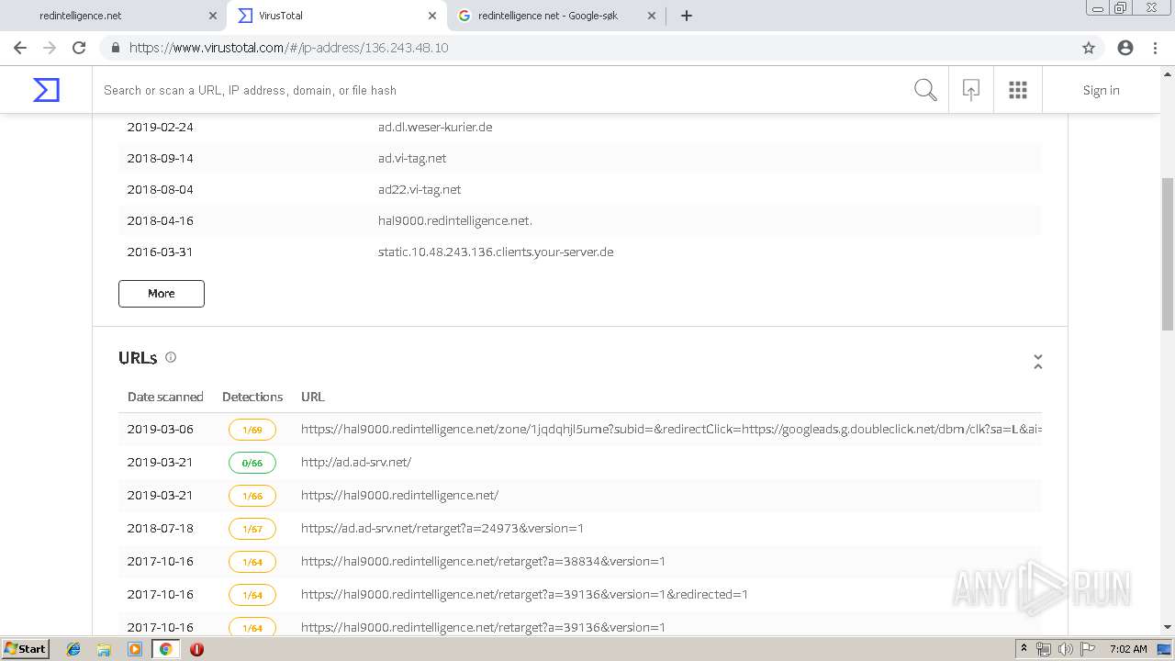The image size is (1175, 661).
Task: Select ad.vi-tag.net domain
Action: (x=412, y=158)
